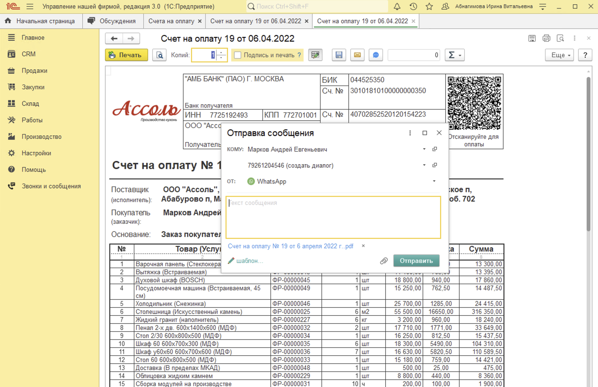This screenshot has width=598, height=387.
Task: Click the blue chat message icon in toolbar
Action: pyautogui.click(x=376, y=55)
